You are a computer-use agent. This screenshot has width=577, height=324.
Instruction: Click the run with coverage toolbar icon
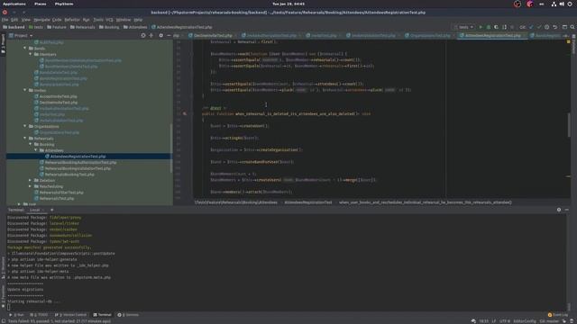496,27
